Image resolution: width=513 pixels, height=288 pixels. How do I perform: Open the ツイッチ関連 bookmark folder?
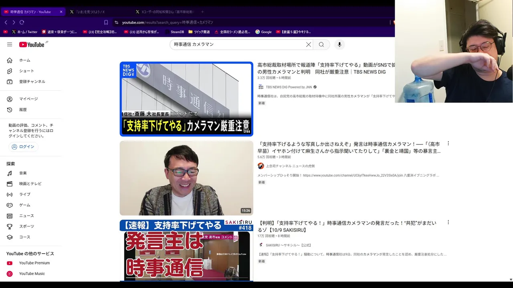tap(199, 32)
